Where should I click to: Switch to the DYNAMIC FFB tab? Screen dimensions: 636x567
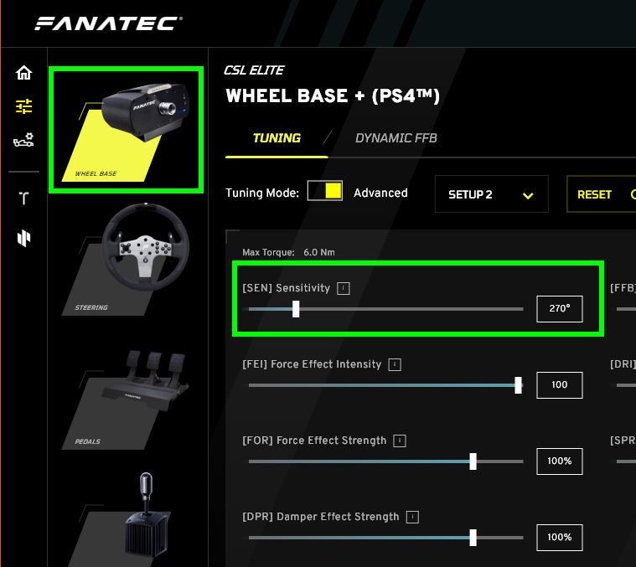396,138
